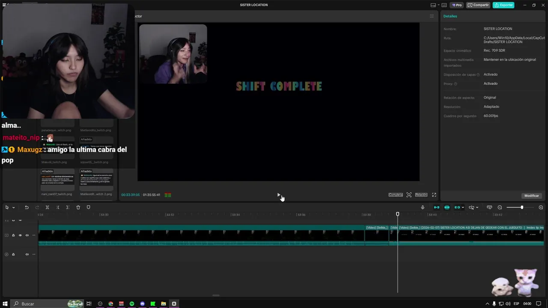Undo the last edit in timeline toolbar
The width and height of the screenshot is (548, 308).
tap(27, 207)
